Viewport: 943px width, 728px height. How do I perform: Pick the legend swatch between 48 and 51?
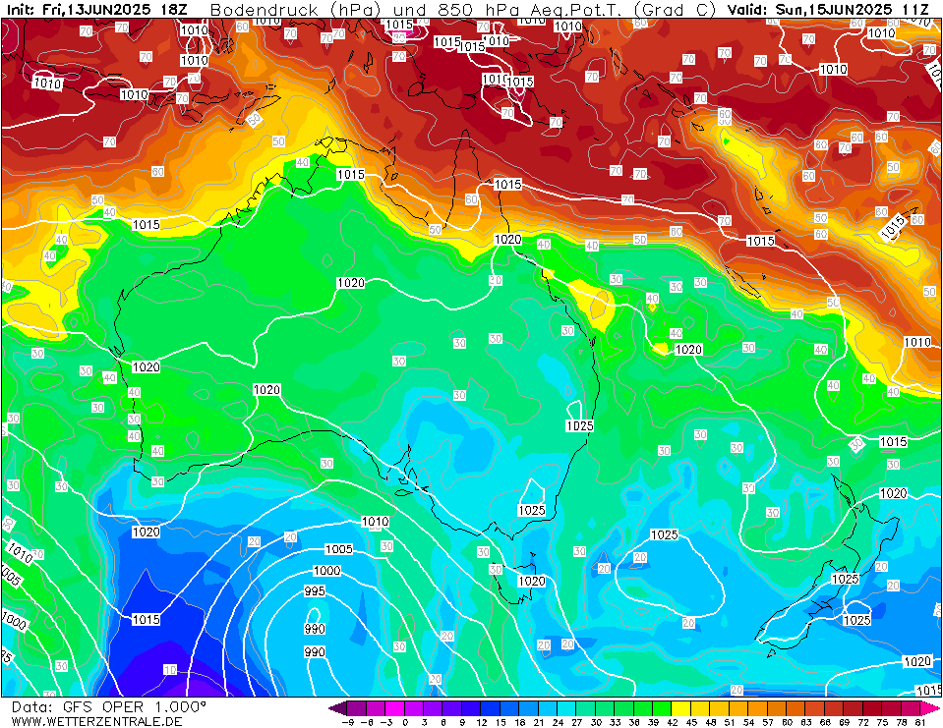[719, 708]
